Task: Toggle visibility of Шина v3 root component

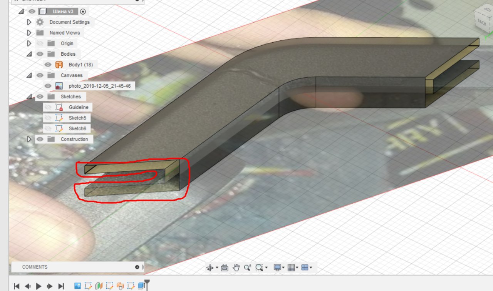Action: [32, 12]
